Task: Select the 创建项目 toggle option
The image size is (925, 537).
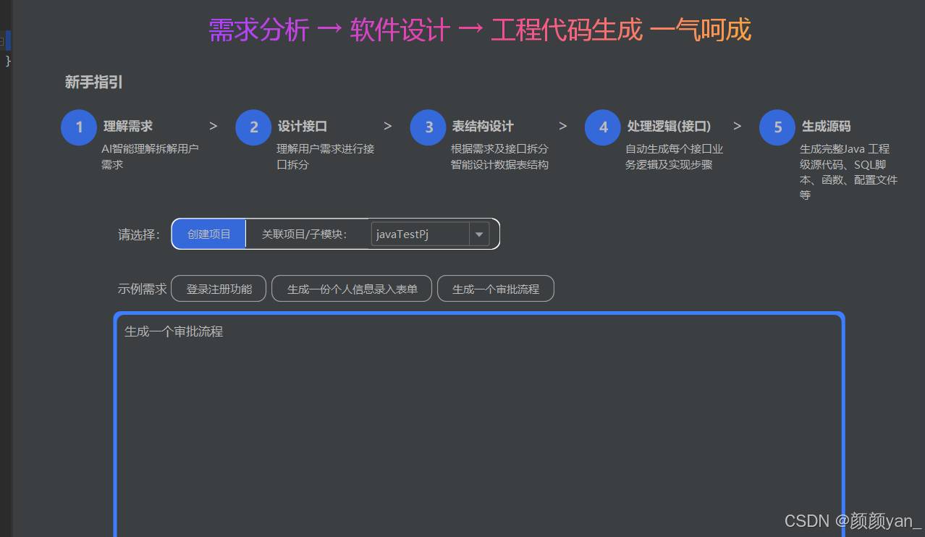Action: [x=209, y=234]
